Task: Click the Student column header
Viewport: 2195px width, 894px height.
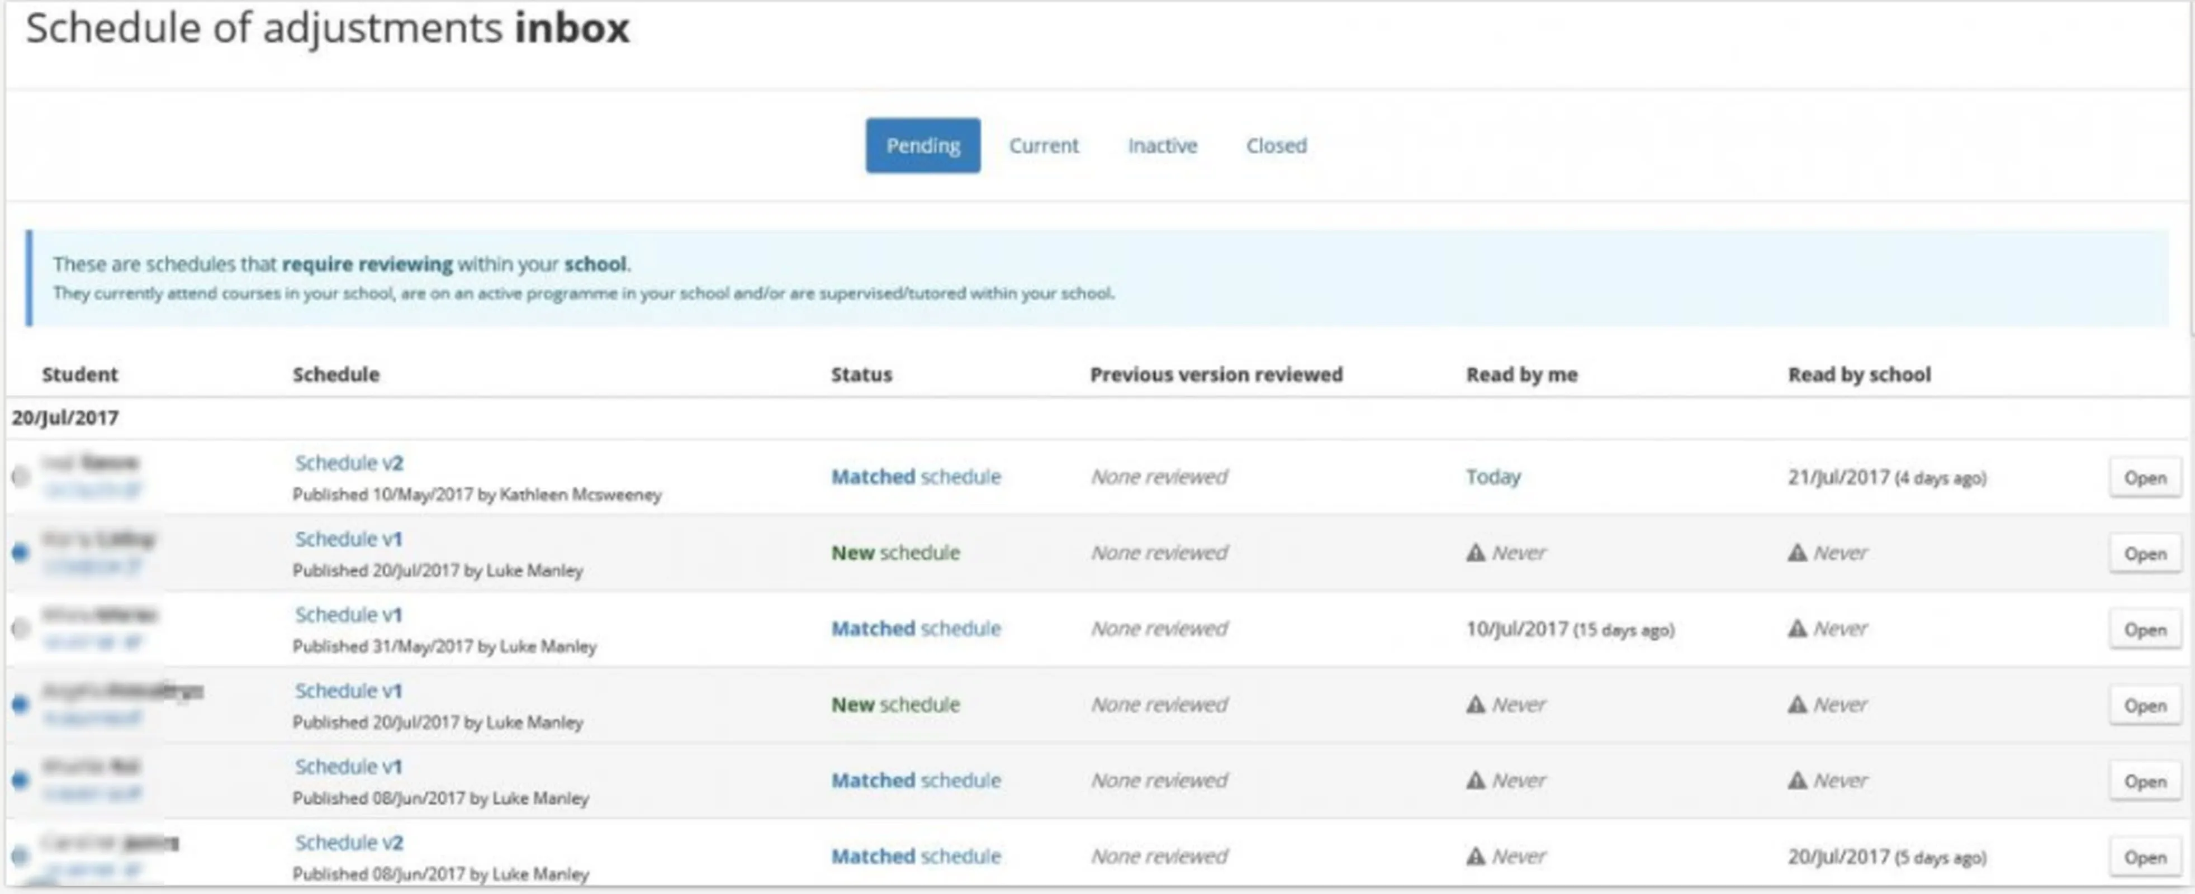Action: 80,374
